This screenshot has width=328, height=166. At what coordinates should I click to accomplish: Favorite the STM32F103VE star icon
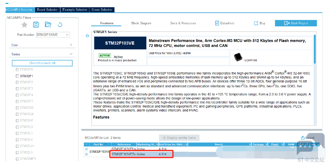[x=87, y=36]
